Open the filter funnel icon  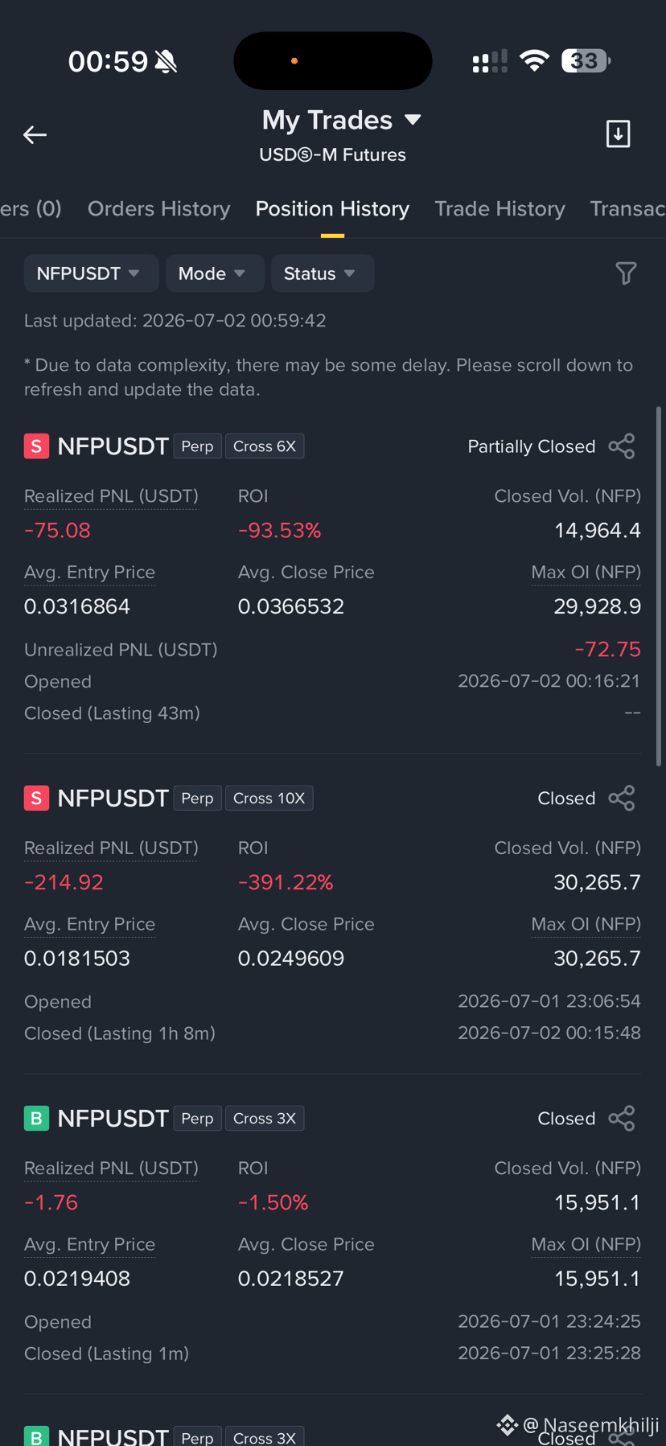click(626, 273)
